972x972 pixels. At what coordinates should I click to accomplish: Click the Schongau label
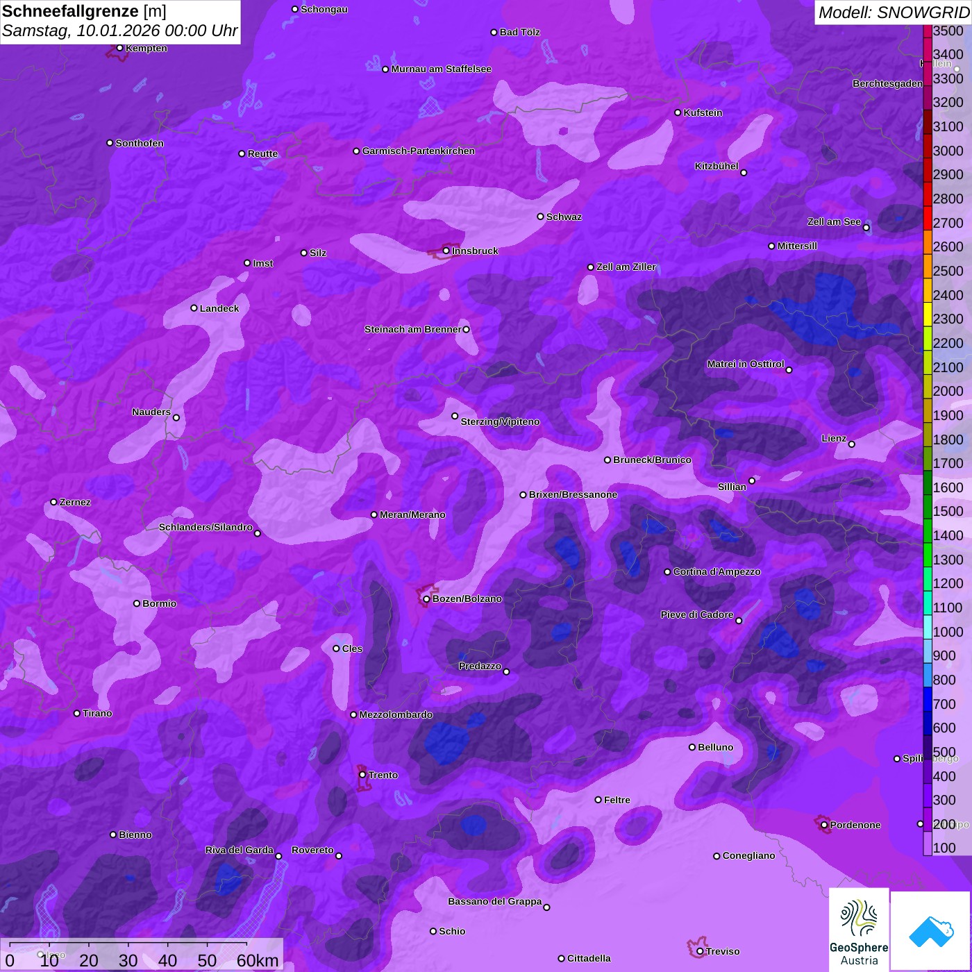[324, 9]
